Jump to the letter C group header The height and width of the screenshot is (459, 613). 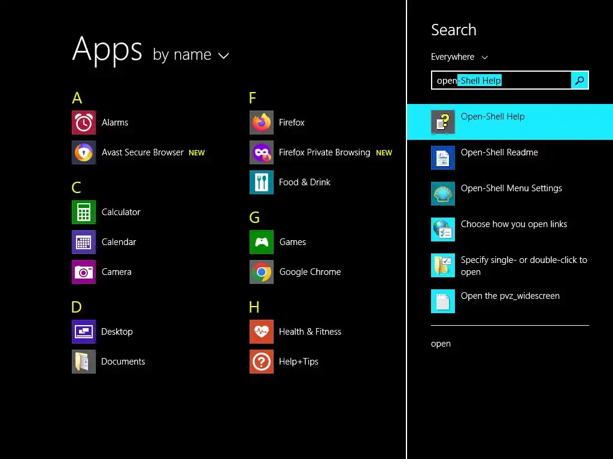coord(76,188)
